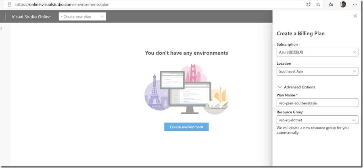Collapse the Advanced Options section
Viewport: 363px width, 168px height.
[296, 87]
